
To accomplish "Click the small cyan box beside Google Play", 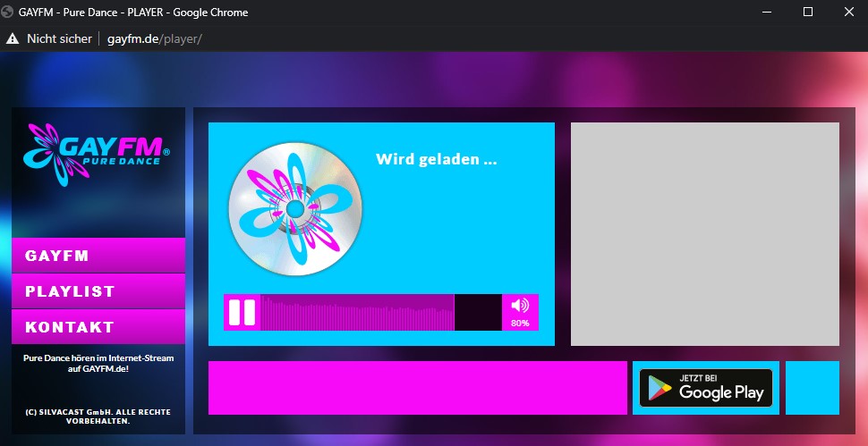I will 812,388.
